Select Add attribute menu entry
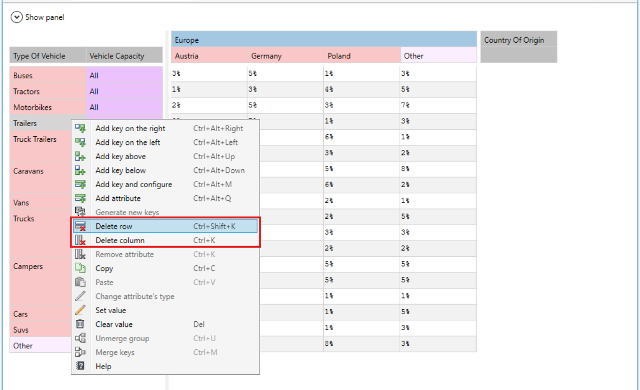The image size is (640, 390). (x=165, y=198)
